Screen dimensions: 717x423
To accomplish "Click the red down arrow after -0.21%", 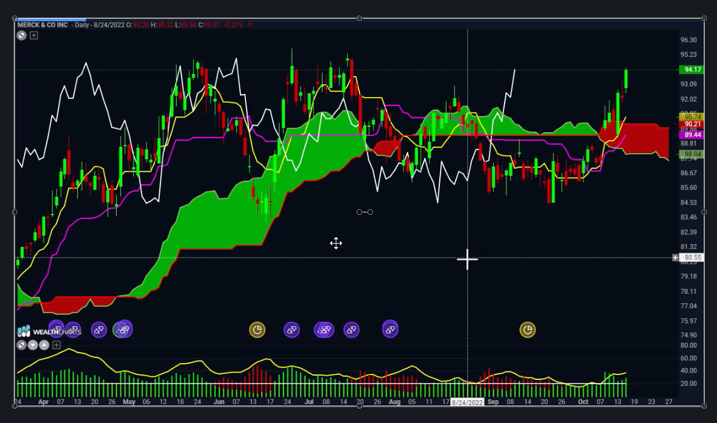I will coord(250,25).
